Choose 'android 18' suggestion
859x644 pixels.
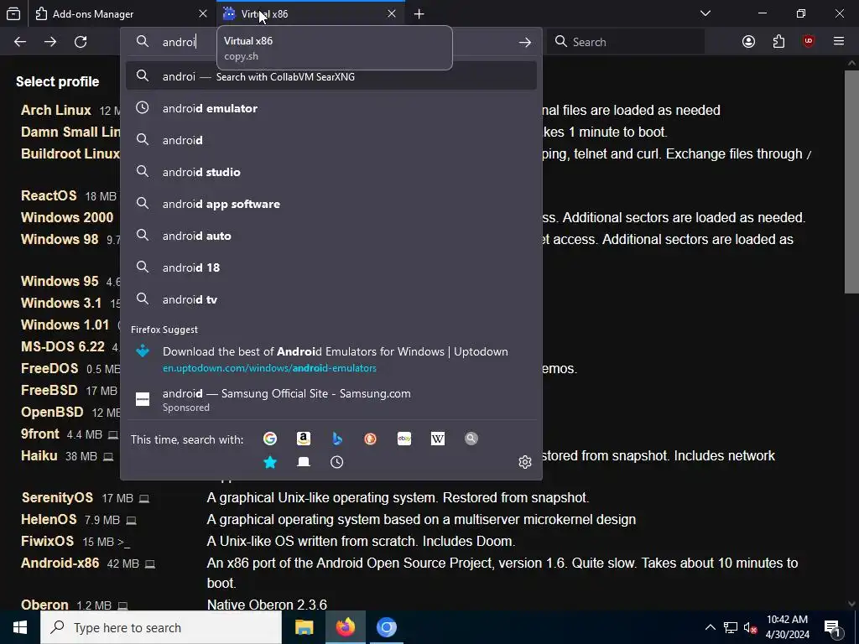click(331, 267)
